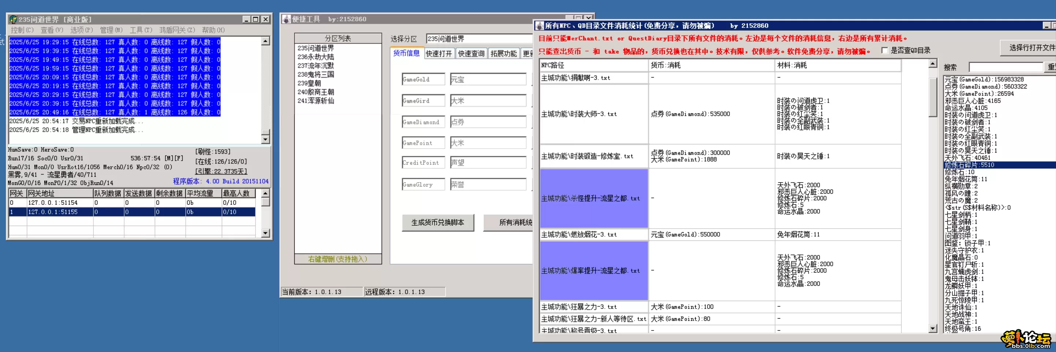Click log line 管理NPC重新加载完成
Screen dimensions: 1056x352
tap(76, 130)
